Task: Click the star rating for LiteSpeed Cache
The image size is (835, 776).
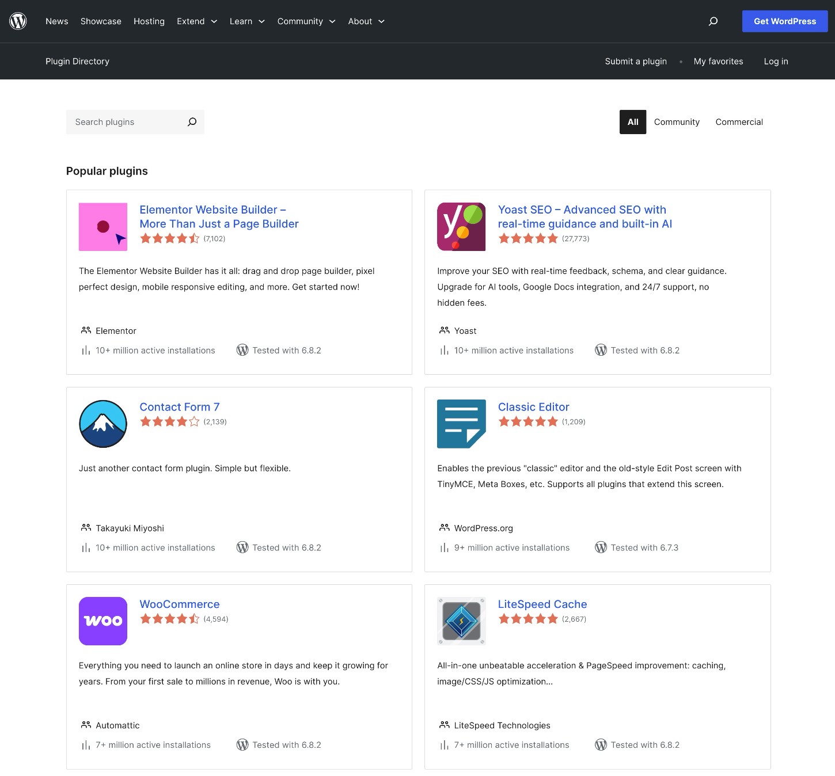Action: coord(528,619)
